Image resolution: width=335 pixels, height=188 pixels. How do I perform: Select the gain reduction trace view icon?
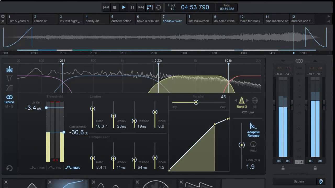(9, 79)
